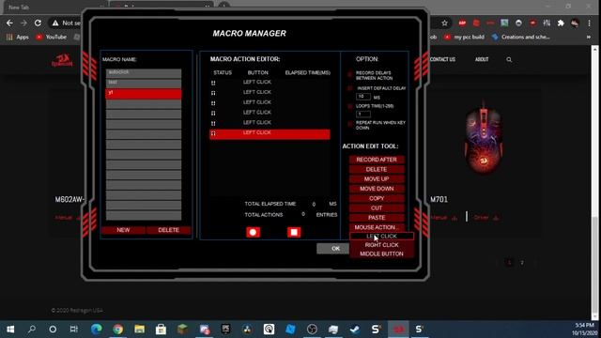The width and height of the screenshot is (601, 338).
Task: Enable Insert Default Delay option
Action: point(350,88)
